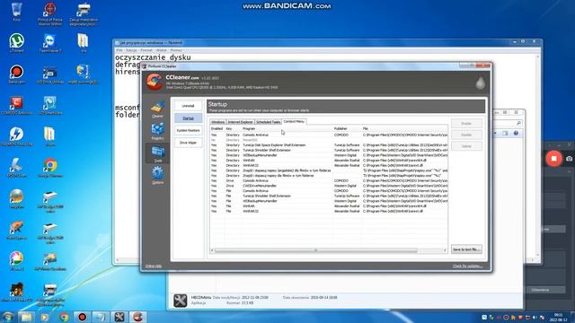Switch to CCleaner on the taskbar
This screenshot has width=575, height=323.
137,317
